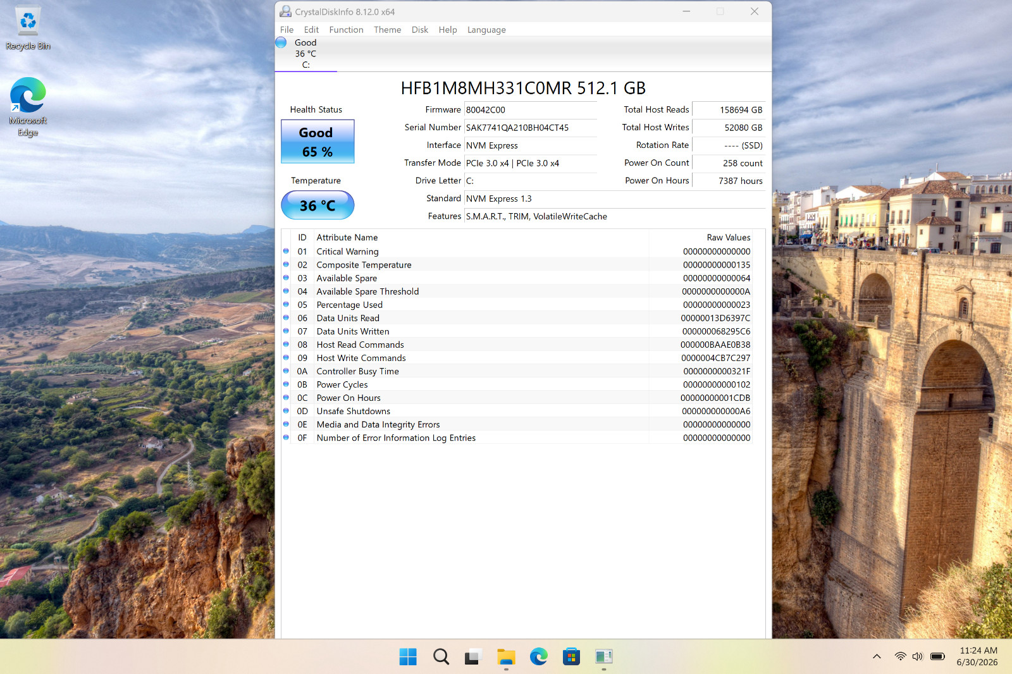Click the Power On Hours value 7387 hours
Image resolution: width=1012 pixels, height=674 pixels.
(729, 181)
